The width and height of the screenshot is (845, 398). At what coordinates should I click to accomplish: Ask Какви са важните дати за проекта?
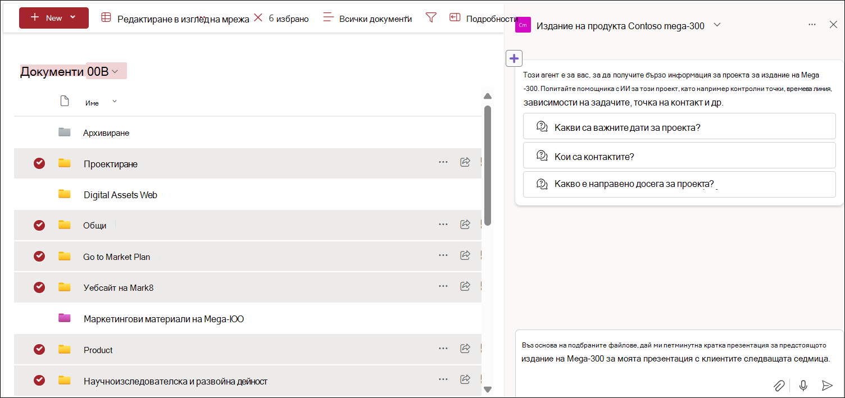(x=679, y=126)
